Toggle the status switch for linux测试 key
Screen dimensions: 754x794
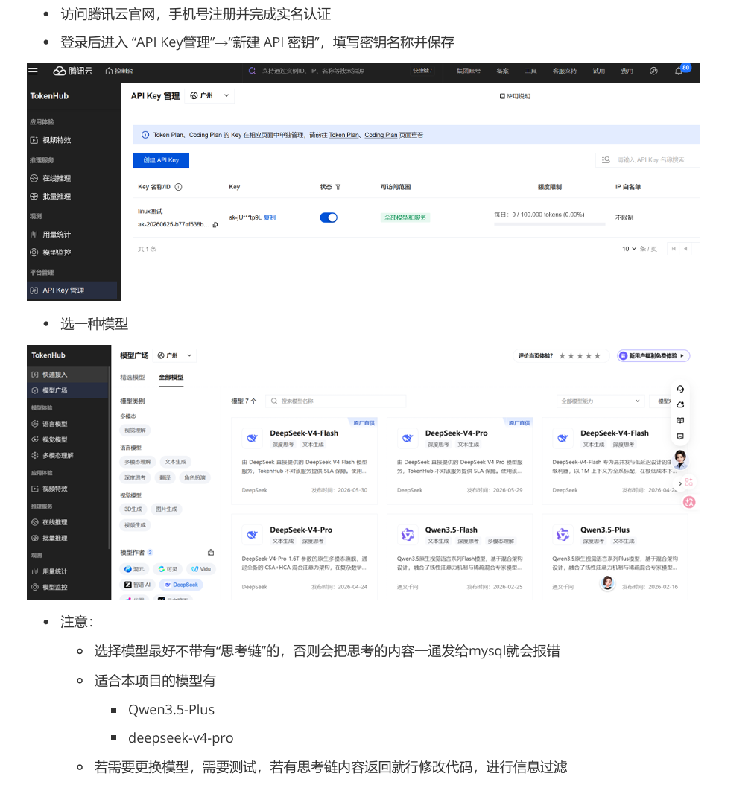point(329,217)
